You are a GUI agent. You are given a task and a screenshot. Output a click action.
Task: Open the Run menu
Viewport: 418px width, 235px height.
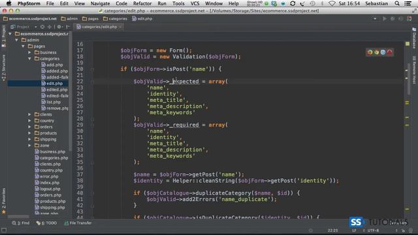[x=162, y=3]
